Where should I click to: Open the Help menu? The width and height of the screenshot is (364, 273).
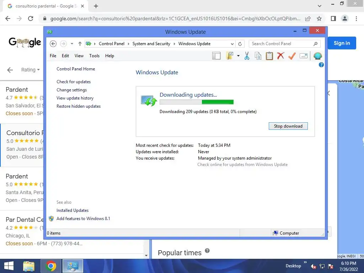(x=109, y=56)
